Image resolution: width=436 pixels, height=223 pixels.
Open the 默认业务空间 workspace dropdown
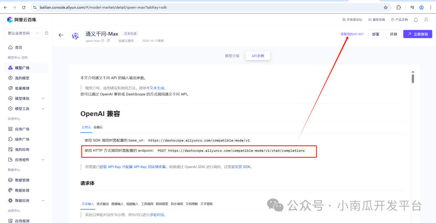point(23,33)
